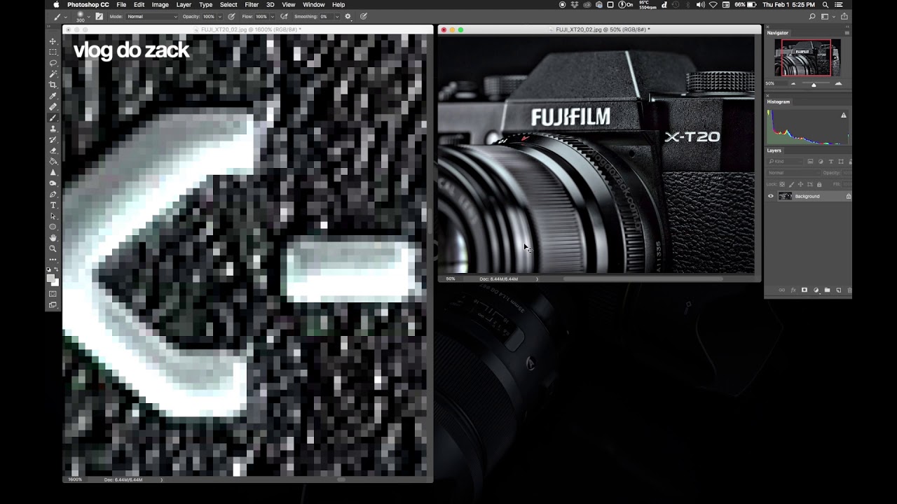
Task: Open smoothing options gear
Action: [x=348, y=16]
